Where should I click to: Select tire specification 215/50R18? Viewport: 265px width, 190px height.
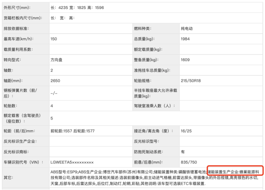(x=191, y=80)
